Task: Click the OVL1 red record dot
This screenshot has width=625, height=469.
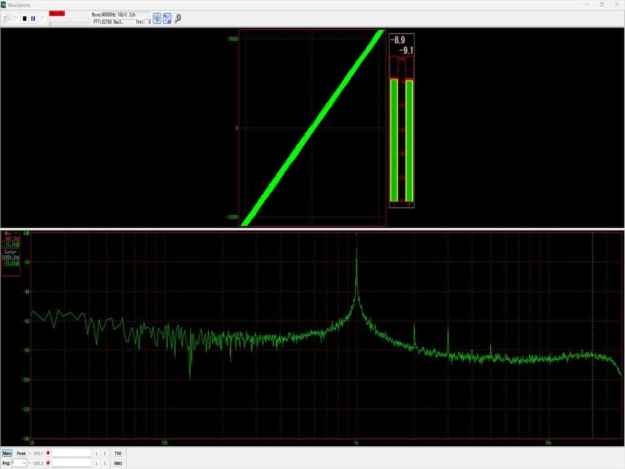Action: click(x=48, y=454)
